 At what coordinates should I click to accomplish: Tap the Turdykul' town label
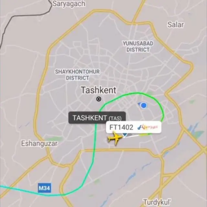point(157,202)
